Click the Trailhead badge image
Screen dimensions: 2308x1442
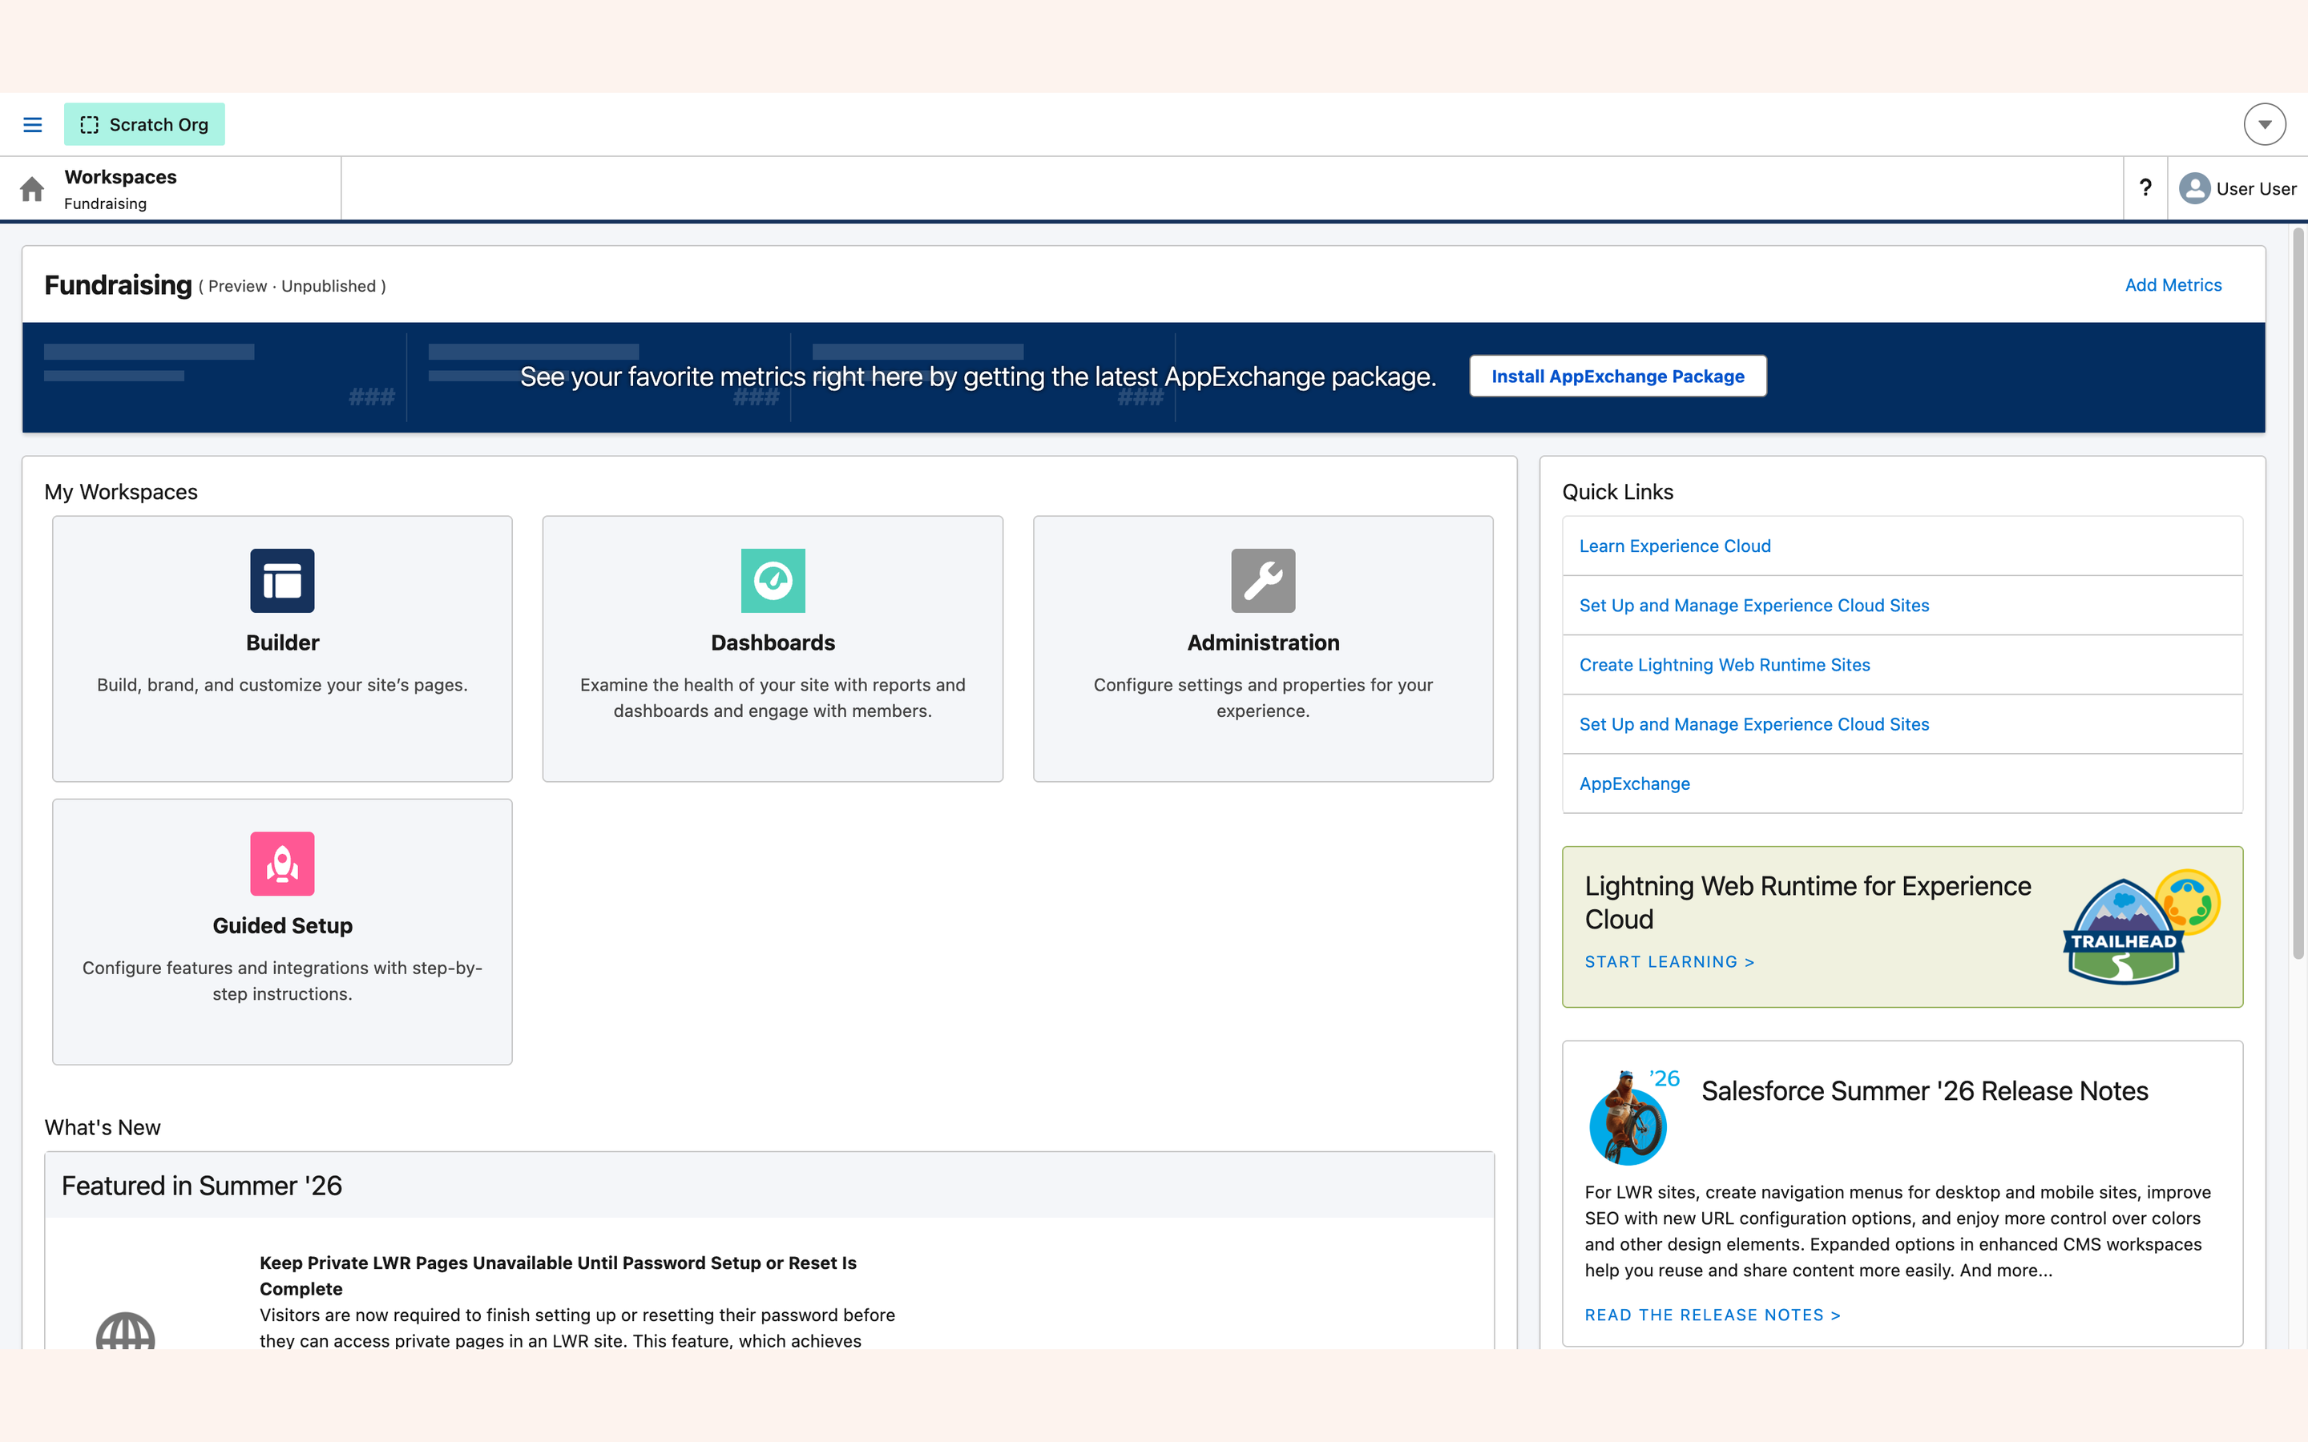point(2141,927)
